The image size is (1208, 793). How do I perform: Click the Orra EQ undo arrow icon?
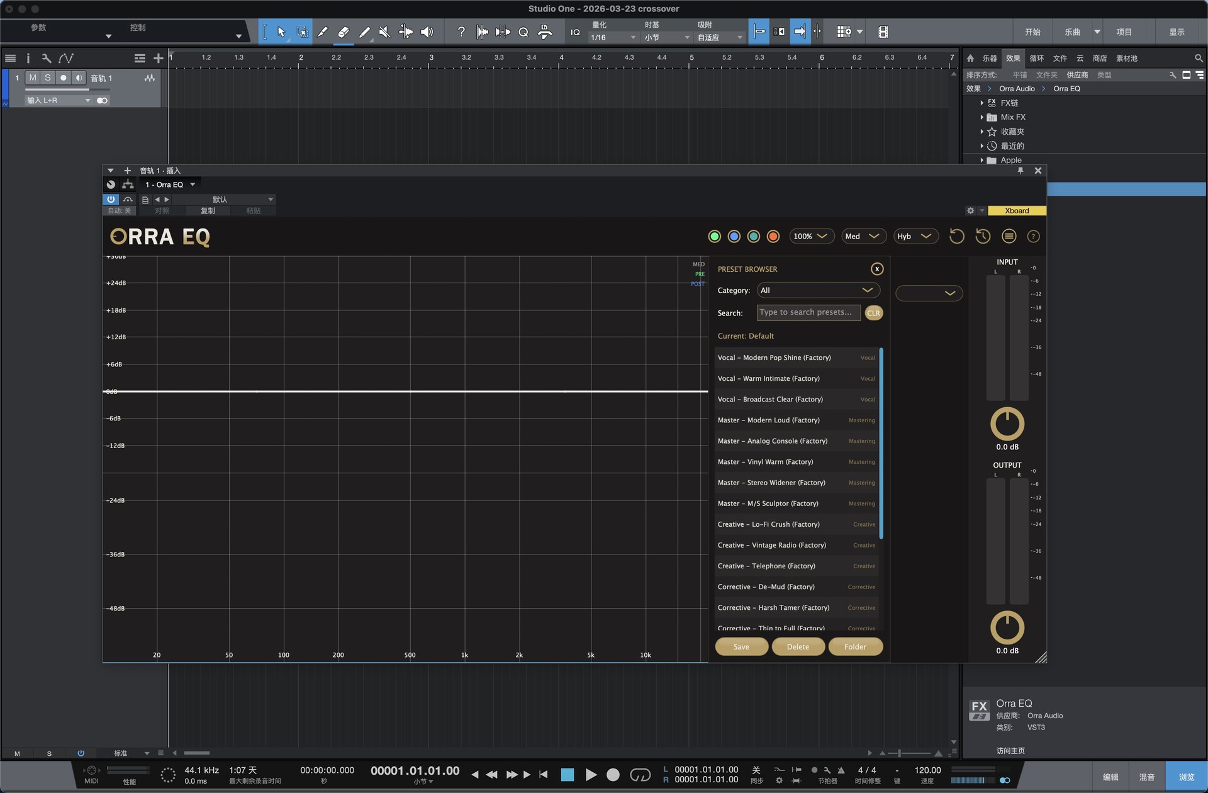coord(956,237)
